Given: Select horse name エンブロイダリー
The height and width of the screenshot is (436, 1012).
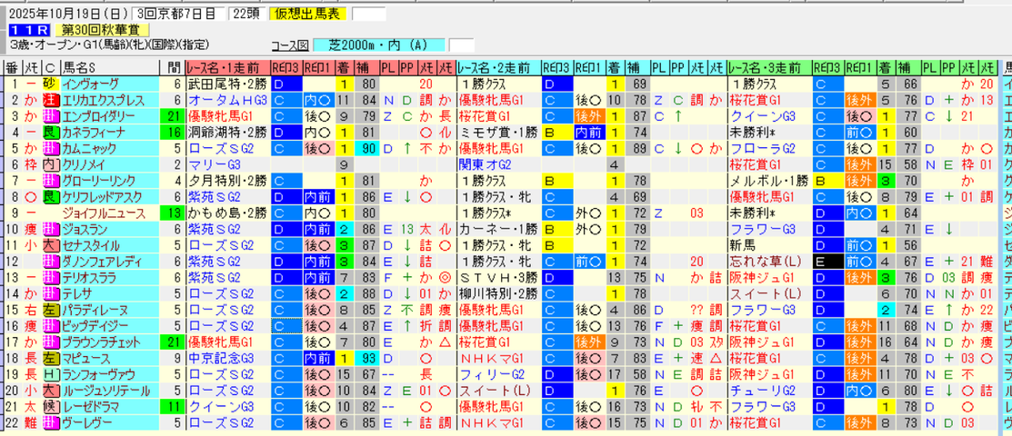Looking at the screenshot, I should pyautogui.click(x=99, y=115).
